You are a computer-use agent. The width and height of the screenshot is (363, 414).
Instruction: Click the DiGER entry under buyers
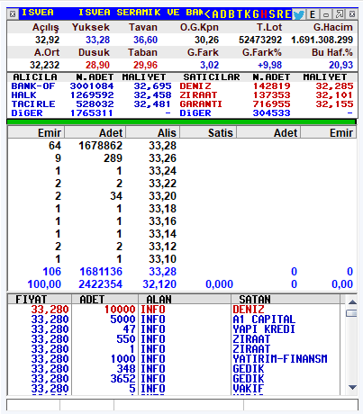coord(27,113)
